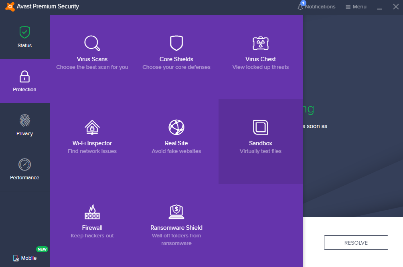
Task: Click the RESOLVE button
Action: pyautogui.click(x=356, y=243)
